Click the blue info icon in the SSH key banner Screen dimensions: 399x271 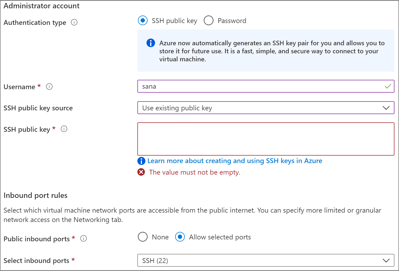(150, 43)
